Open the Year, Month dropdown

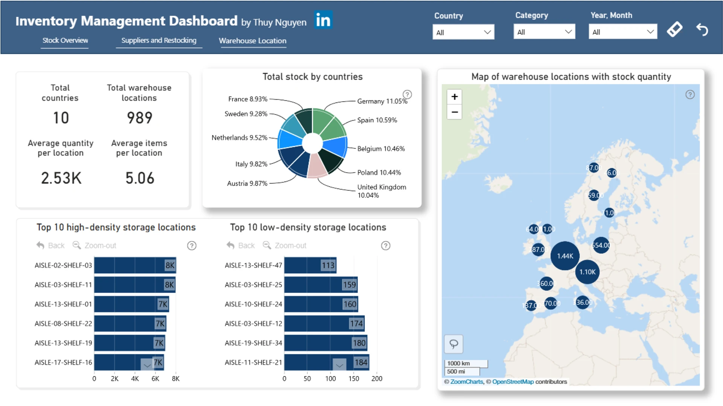[622, 32]
